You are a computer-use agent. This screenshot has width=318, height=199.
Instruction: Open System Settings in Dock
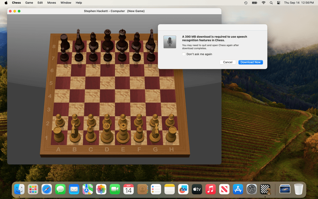click(251, 189)
